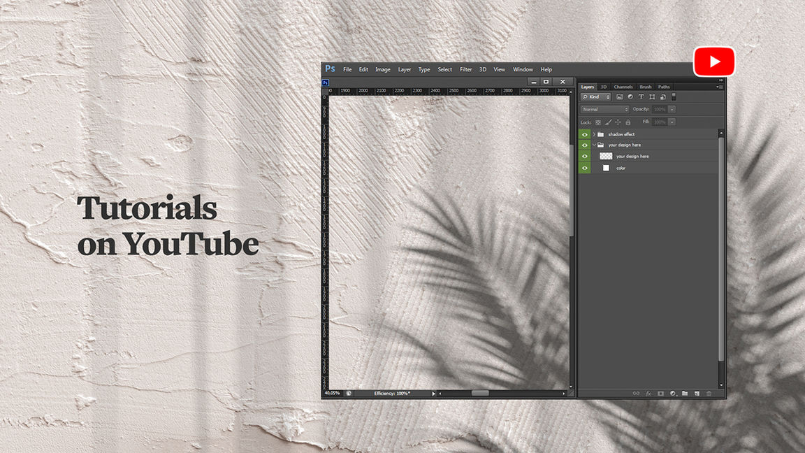805x453 pixels.
Task: Expand the shadow effect group
Action: pyautogui.click(x=594, y=134)
